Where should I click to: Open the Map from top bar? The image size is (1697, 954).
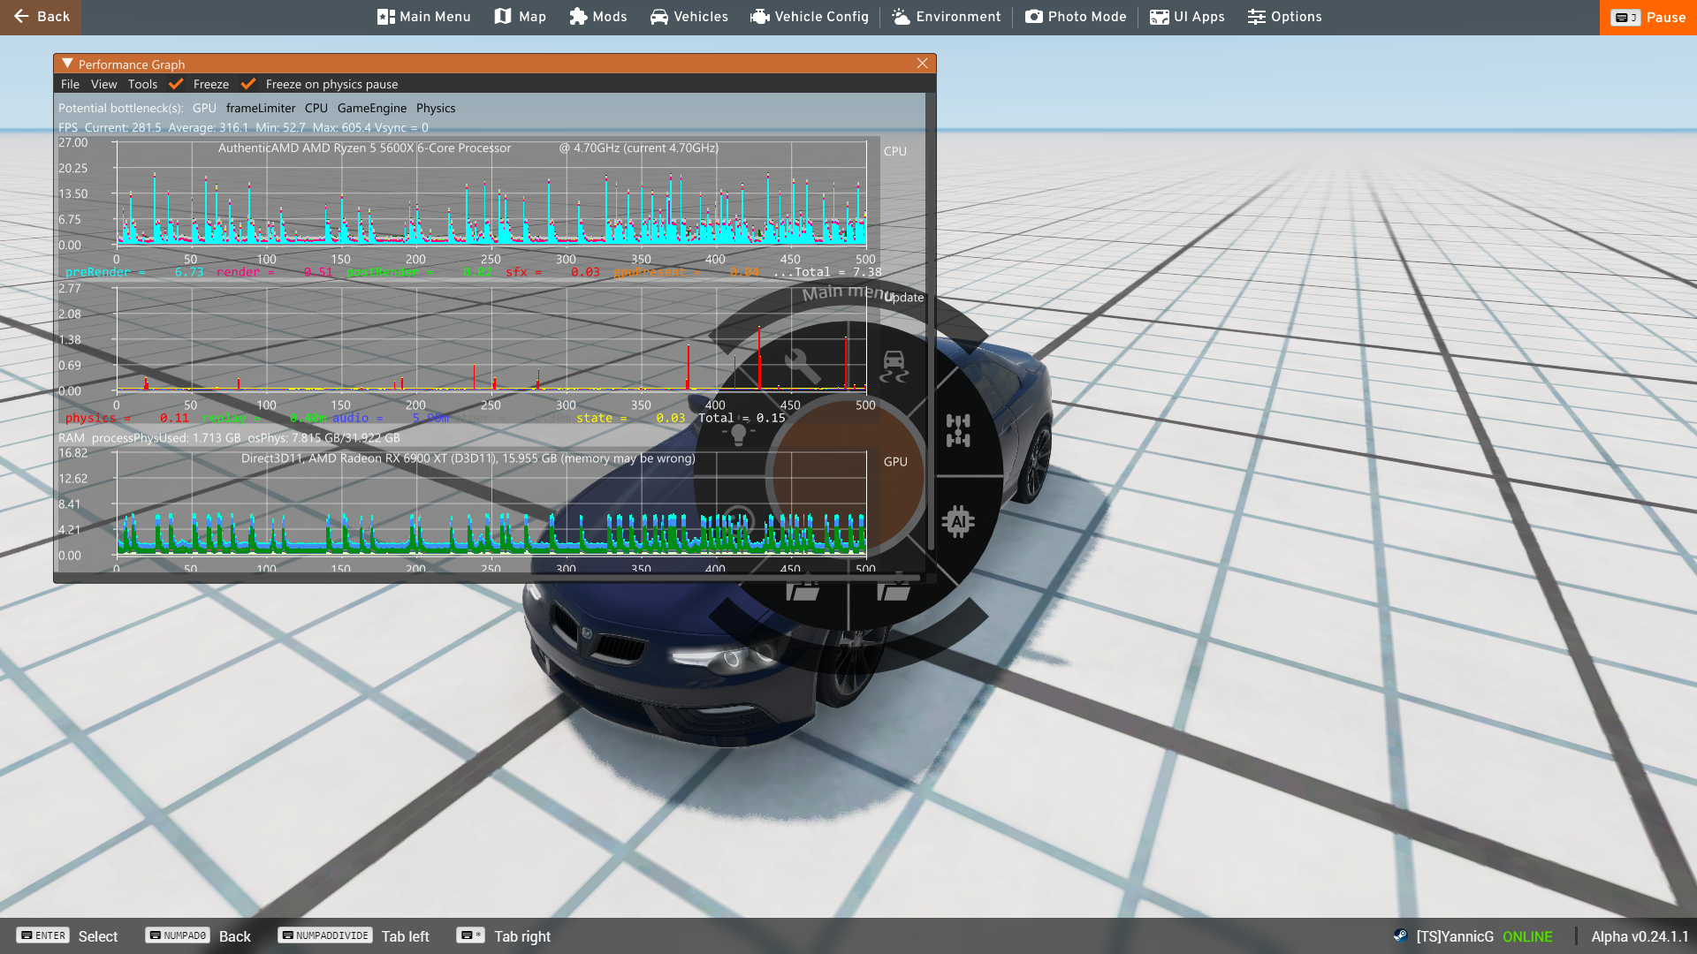pyautogui.click(x=521, y=17)
